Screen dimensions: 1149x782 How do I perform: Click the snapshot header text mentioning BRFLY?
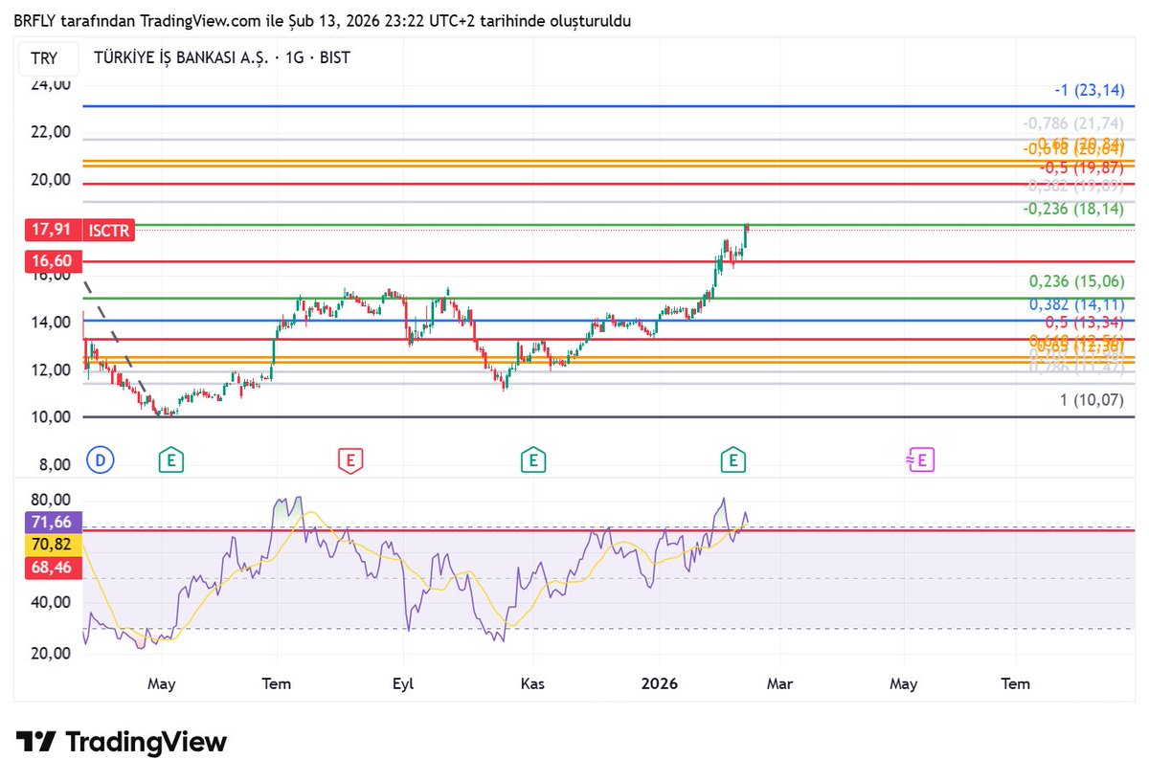tap(322, 20)
